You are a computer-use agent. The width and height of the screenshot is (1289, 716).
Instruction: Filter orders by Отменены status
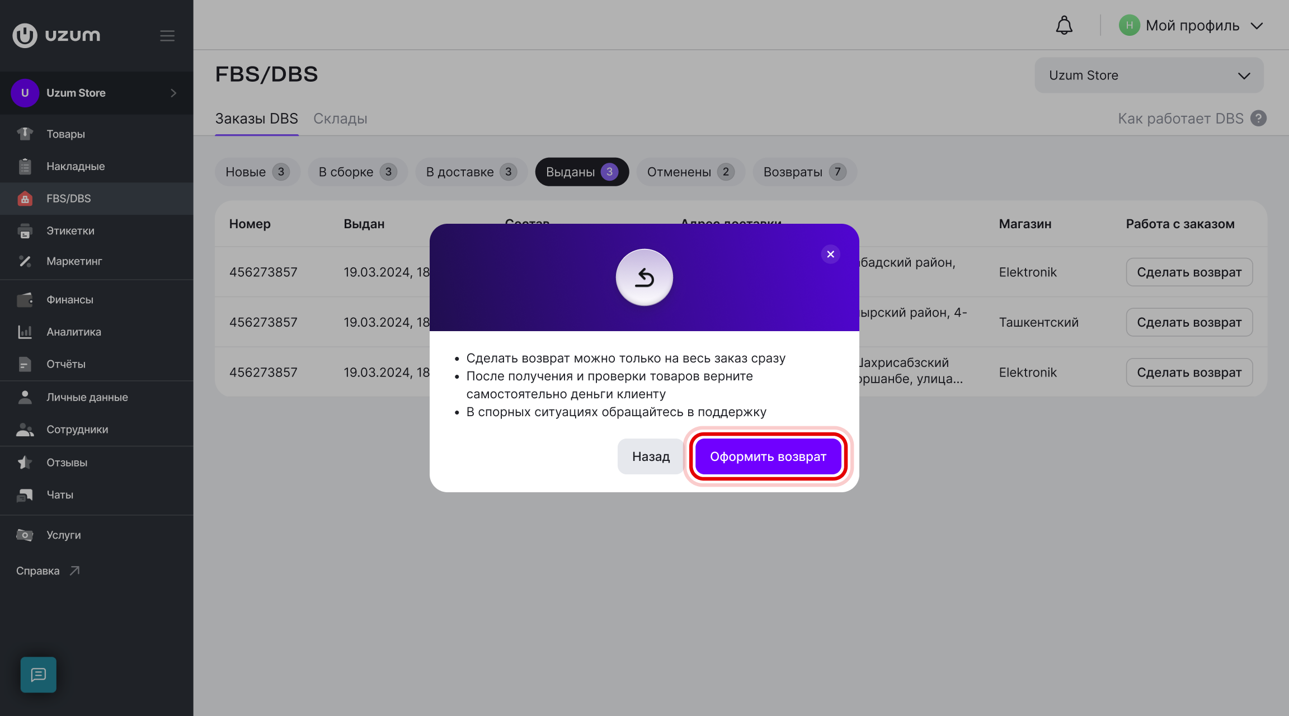point(691,172)
